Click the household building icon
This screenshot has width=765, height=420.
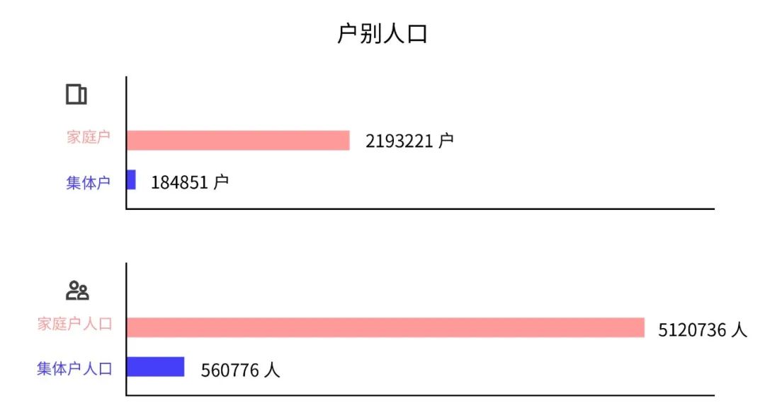76,95
